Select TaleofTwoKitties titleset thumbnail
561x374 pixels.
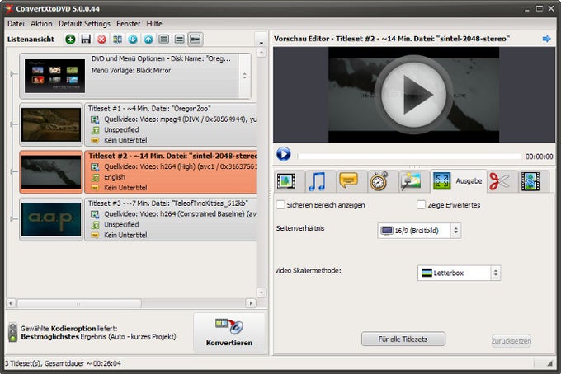pos(51,219)
